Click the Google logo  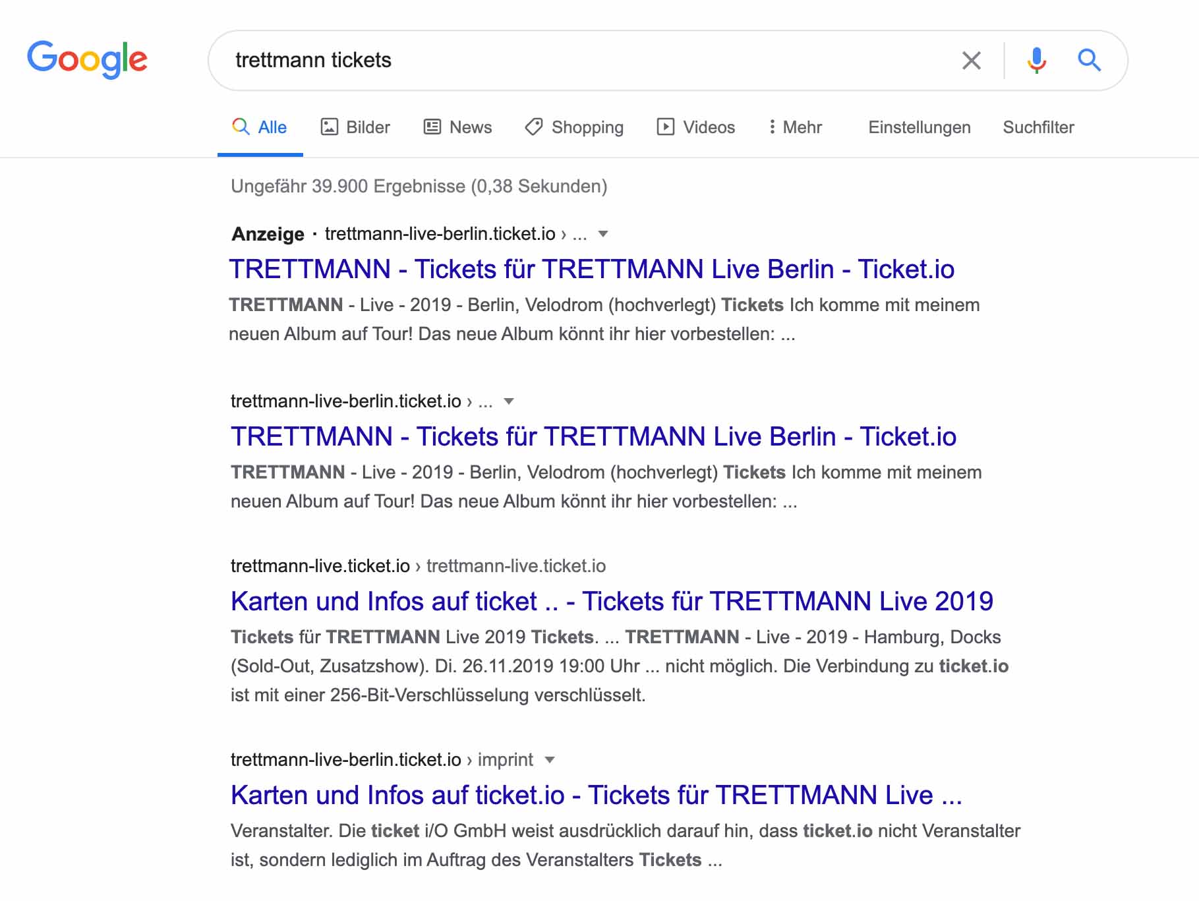coord(87,59)
